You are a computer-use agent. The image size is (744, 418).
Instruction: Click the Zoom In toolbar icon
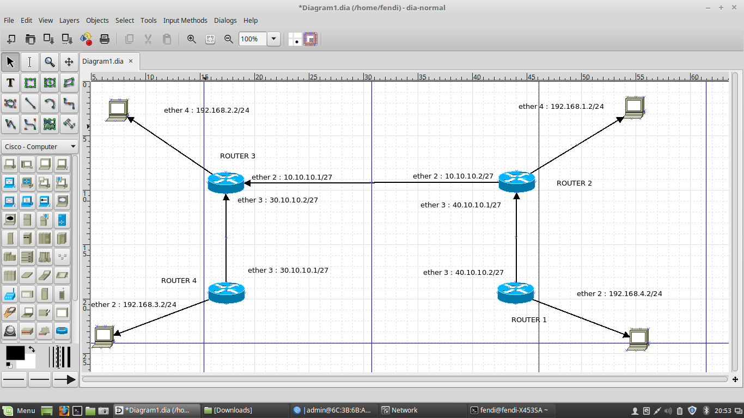[191, 39]
